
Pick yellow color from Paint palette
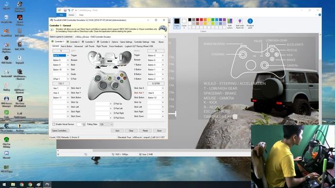coord(209,20)
